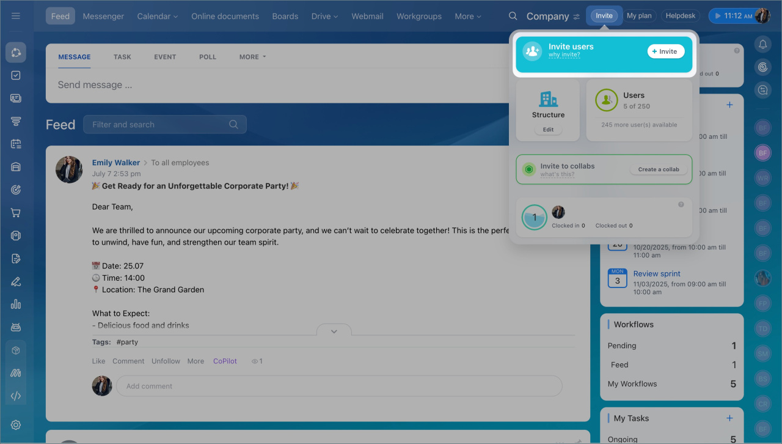Viewport: 782px width, 444px height.
Task: Open notifications bell icon
Action: [762, 44]
